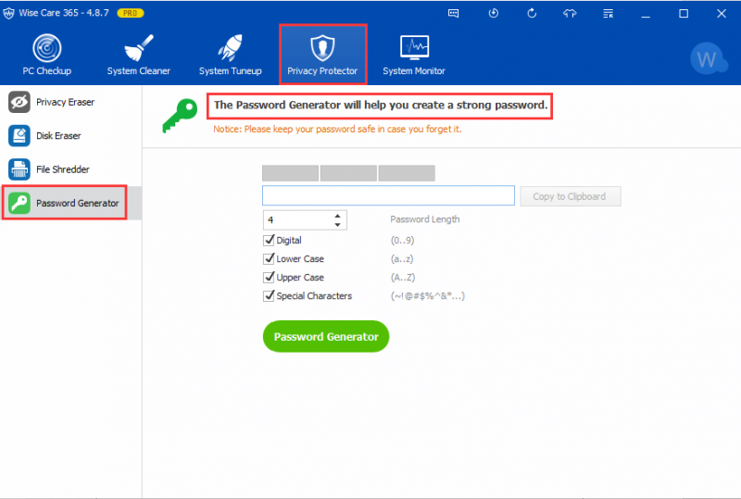The image size is (741, 499).
Task: Select the File Shredder label
Action: pos(63,169)
